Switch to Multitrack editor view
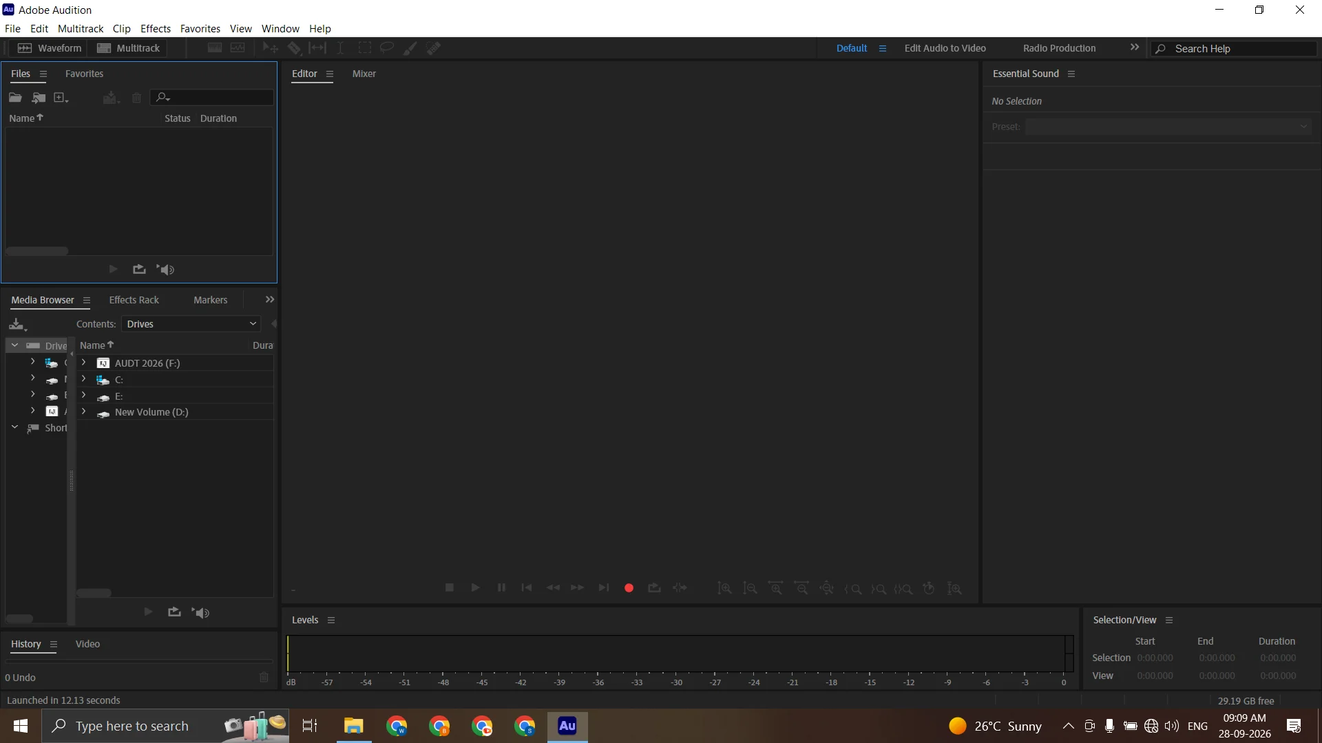1322x743 pixels. [129, 48]
